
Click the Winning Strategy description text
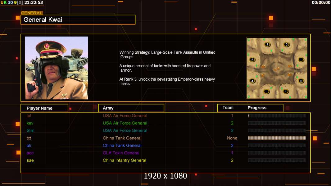click(x=167, y=55)
